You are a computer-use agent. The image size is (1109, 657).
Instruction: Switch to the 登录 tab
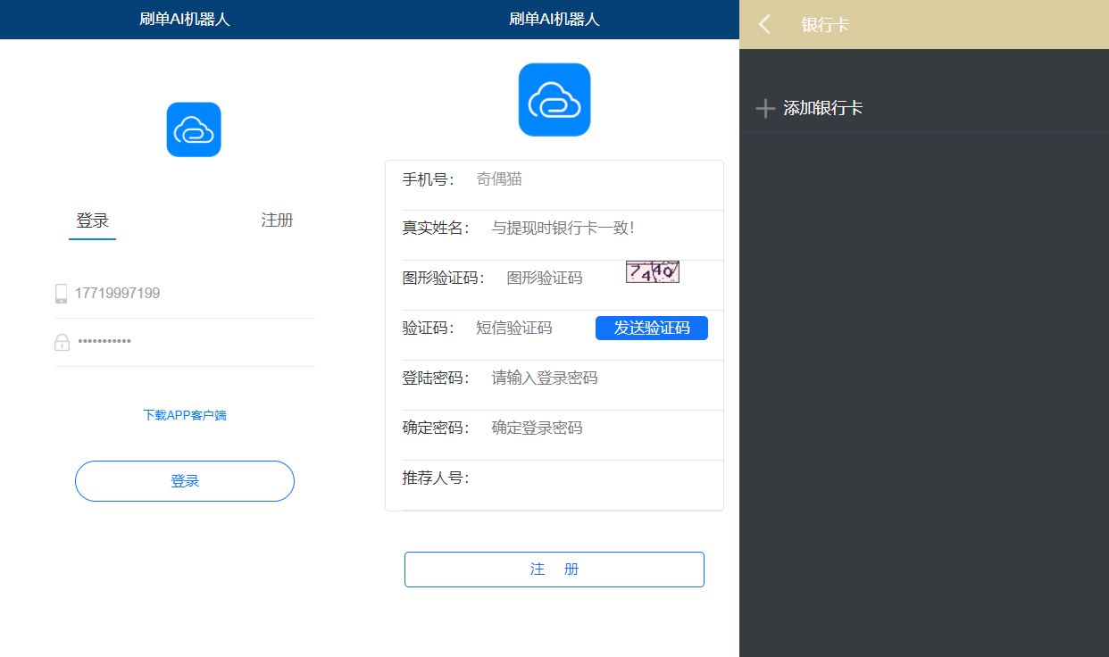92,220
